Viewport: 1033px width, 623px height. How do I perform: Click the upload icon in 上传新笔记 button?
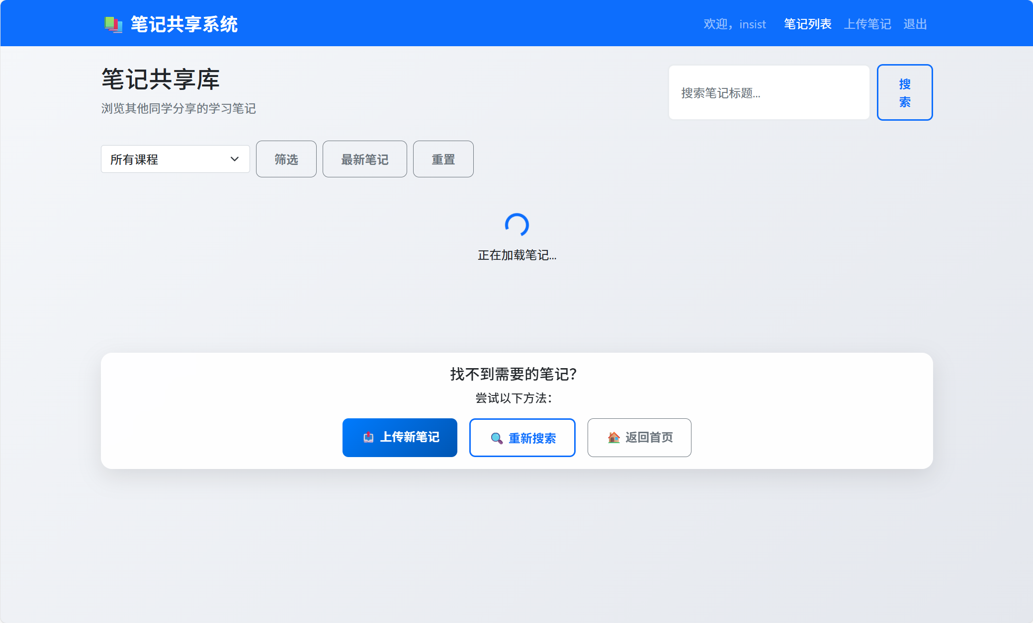pos(368,437)
